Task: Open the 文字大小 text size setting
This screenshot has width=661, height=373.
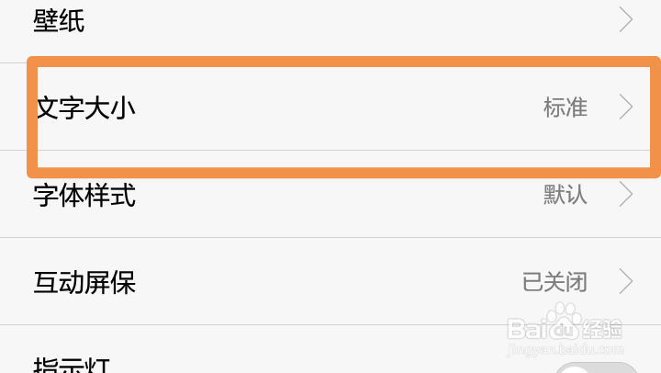Action: (85, 107)
